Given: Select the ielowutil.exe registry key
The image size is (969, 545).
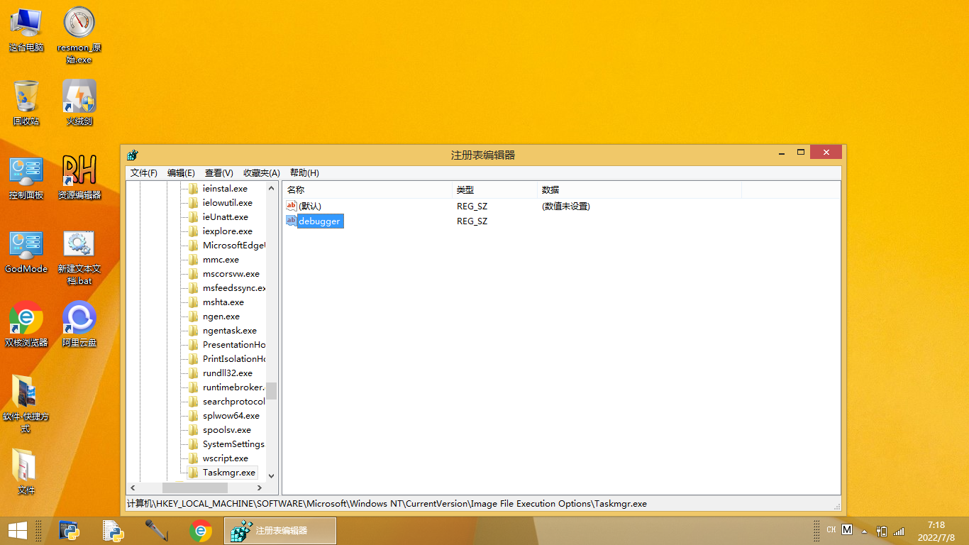Looking at the screenshot, I should [227, 203].
